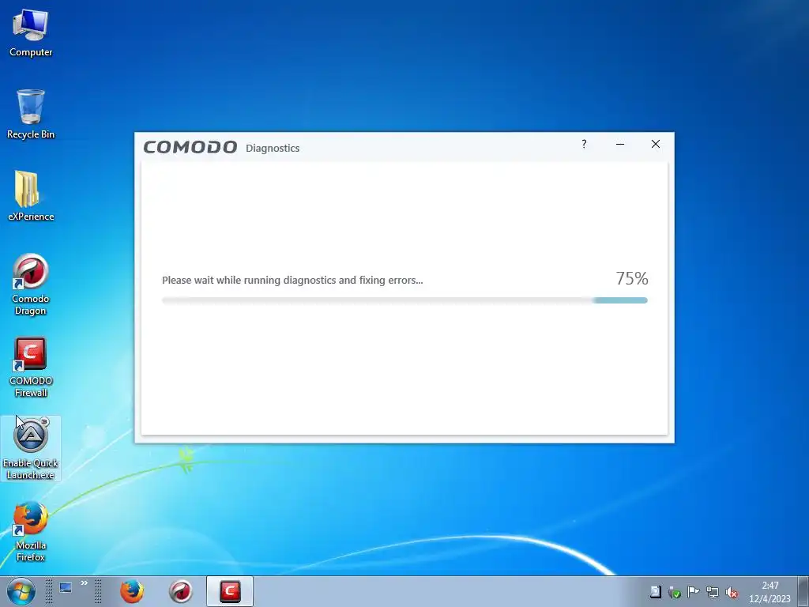
Task: Switch to COMODO app in taskbar
Action: coord(230,591)
